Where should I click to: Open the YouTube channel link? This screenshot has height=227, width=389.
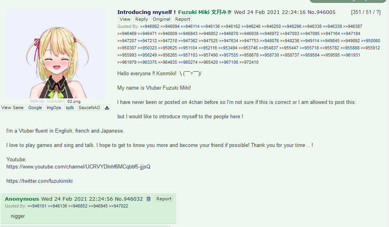pos(78,166)
